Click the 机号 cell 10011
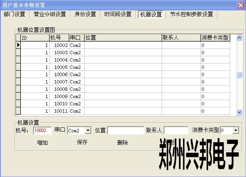246x177 pixels. click(x=59, y=111)
